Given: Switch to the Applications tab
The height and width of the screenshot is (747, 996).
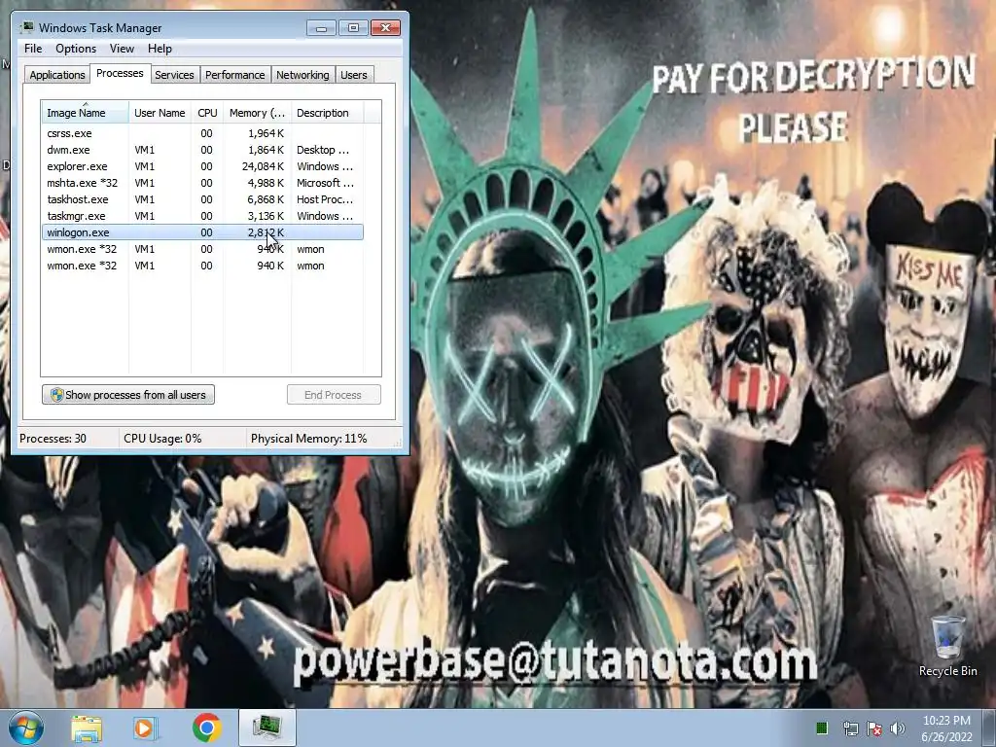Looking at the screenshot, I should click(x=57, y=75).
